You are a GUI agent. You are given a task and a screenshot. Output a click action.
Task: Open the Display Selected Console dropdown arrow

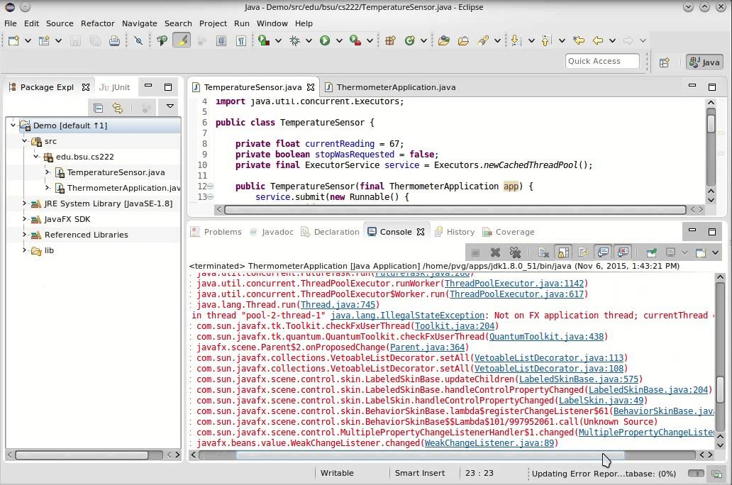coord(684,252)
